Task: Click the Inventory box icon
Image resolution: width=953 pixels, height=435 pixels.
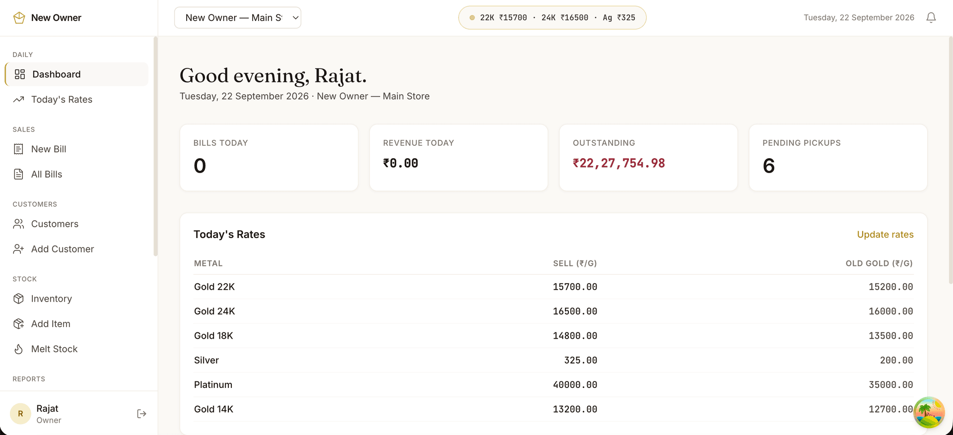Action: click(x=19, y=299)
